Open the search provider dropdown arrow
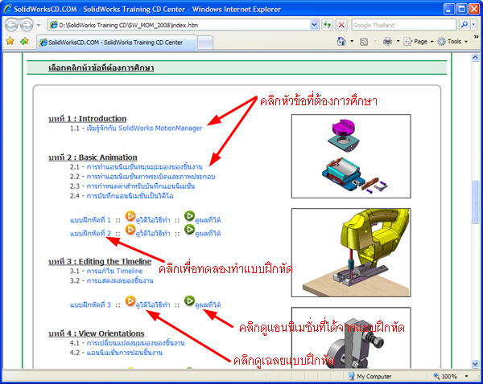The width and height of the screenshot is (483, 384). point(474,25)
